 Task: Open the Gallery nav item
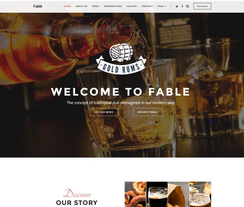coord(132,6)
